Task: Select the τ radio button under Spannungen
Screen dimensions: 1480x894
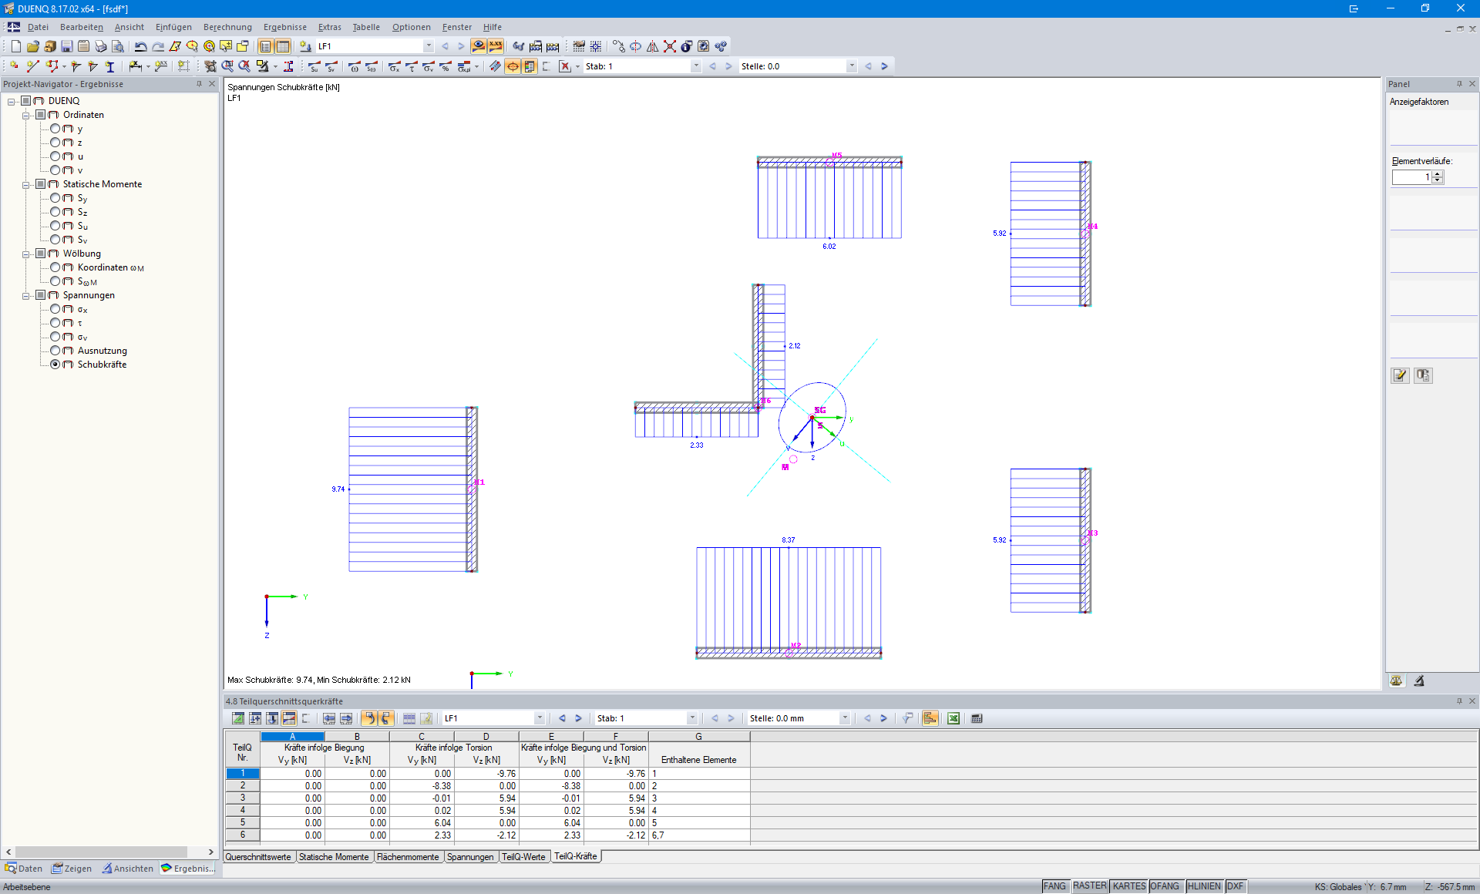Action: tap(55, 323)
